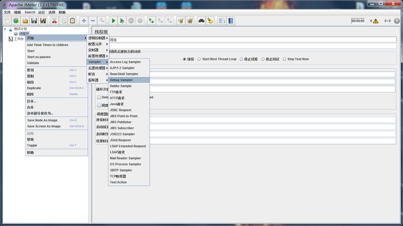Image resolution: width=403 pixels, height=226 pixels.
Task: Select Start Next Thread Loop radio button
Action: (x=199, y=59)
